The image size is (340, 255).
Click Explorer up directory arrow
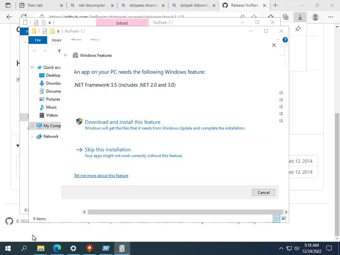(59, 51)
